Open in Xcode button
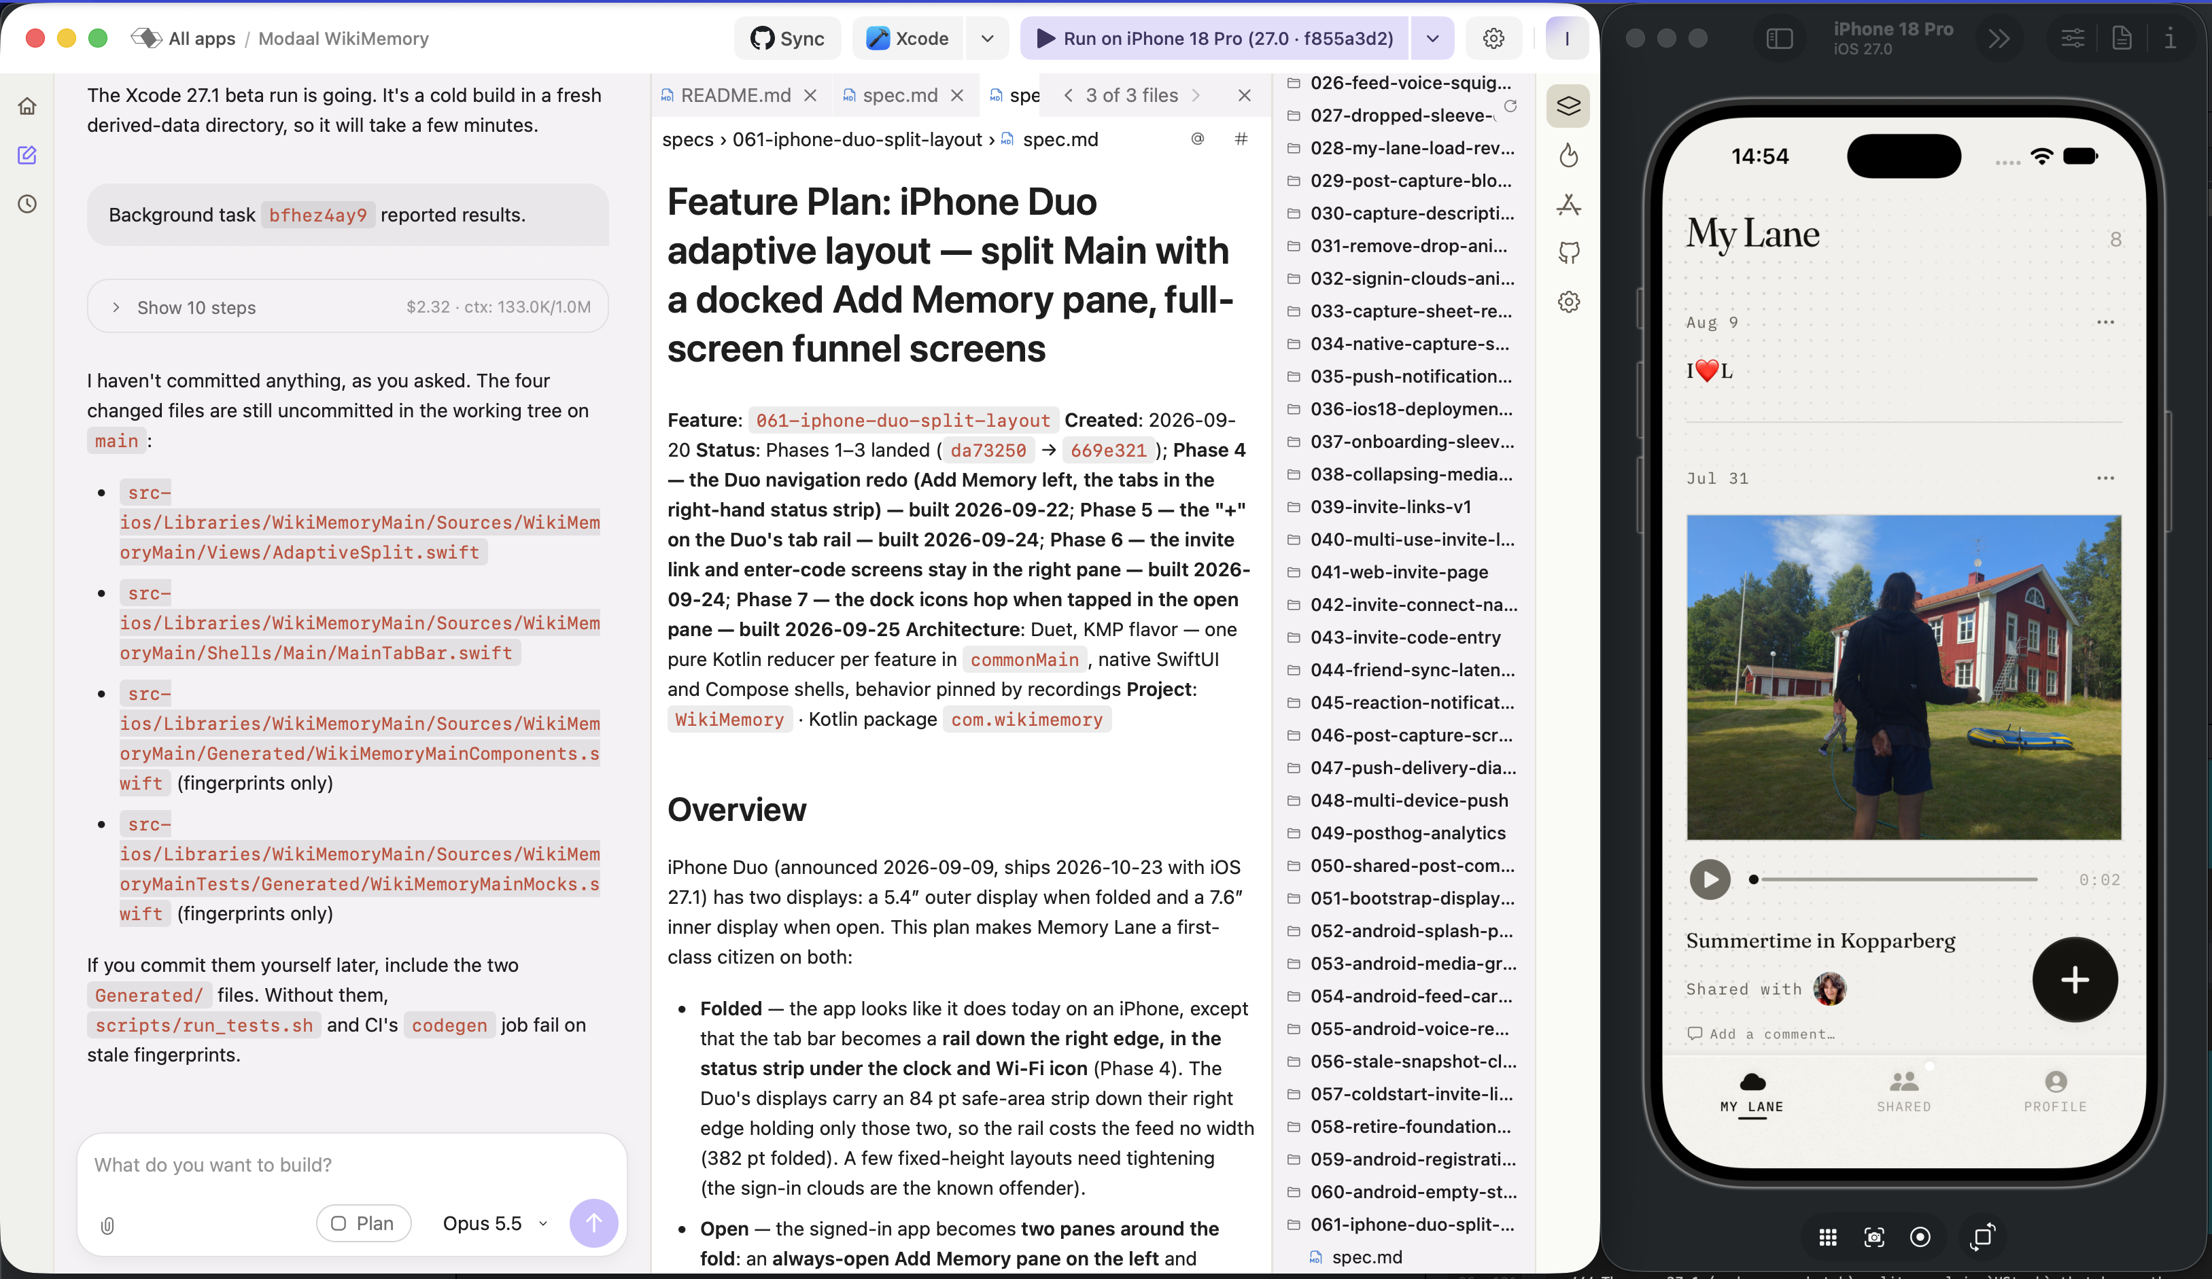Screen dimensions: 2212x1279 pos(908,39)
